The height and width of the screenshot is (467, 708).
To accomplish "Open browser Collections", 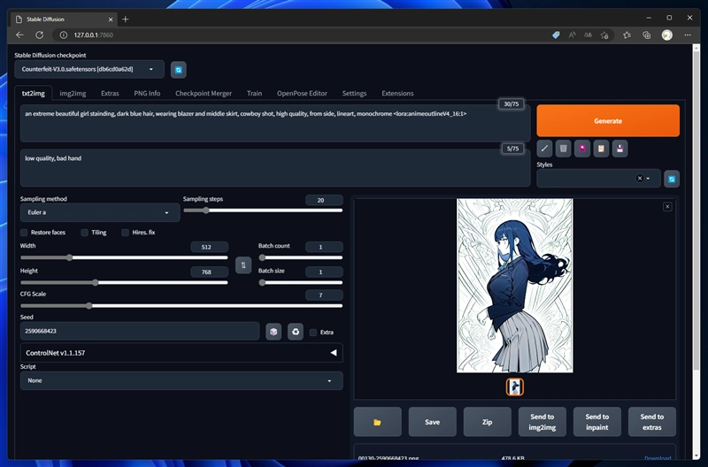I will click(x=647, y=34).
